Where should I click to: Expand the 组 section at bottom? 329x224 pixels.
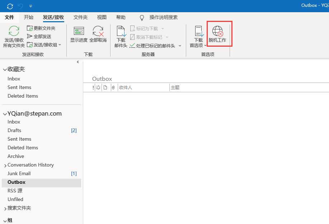pyautogui.click(x=5, y=220)
